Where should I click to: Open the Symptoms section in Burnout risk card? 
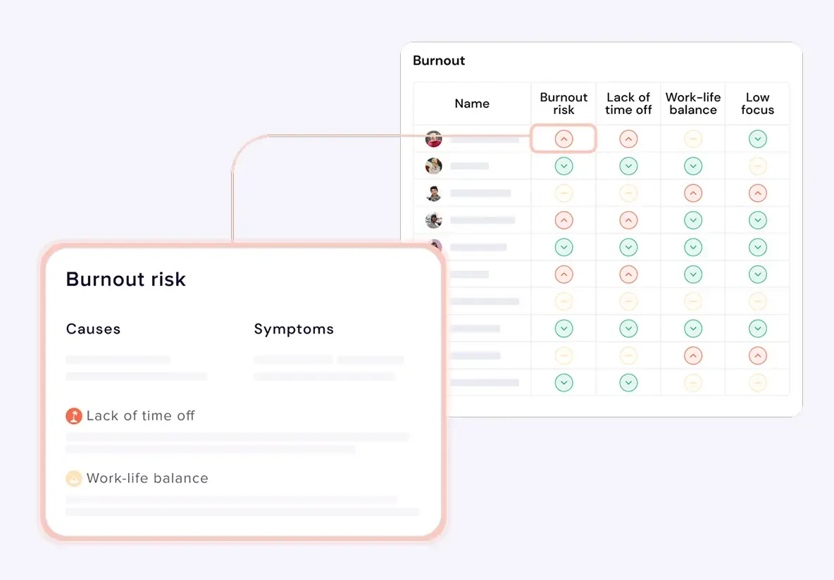294,329
